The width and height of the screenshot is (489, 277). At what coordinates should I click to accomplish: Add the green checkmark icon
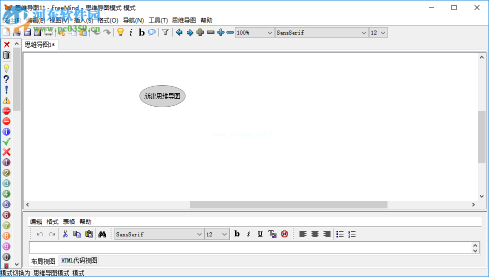pos(6,142)
